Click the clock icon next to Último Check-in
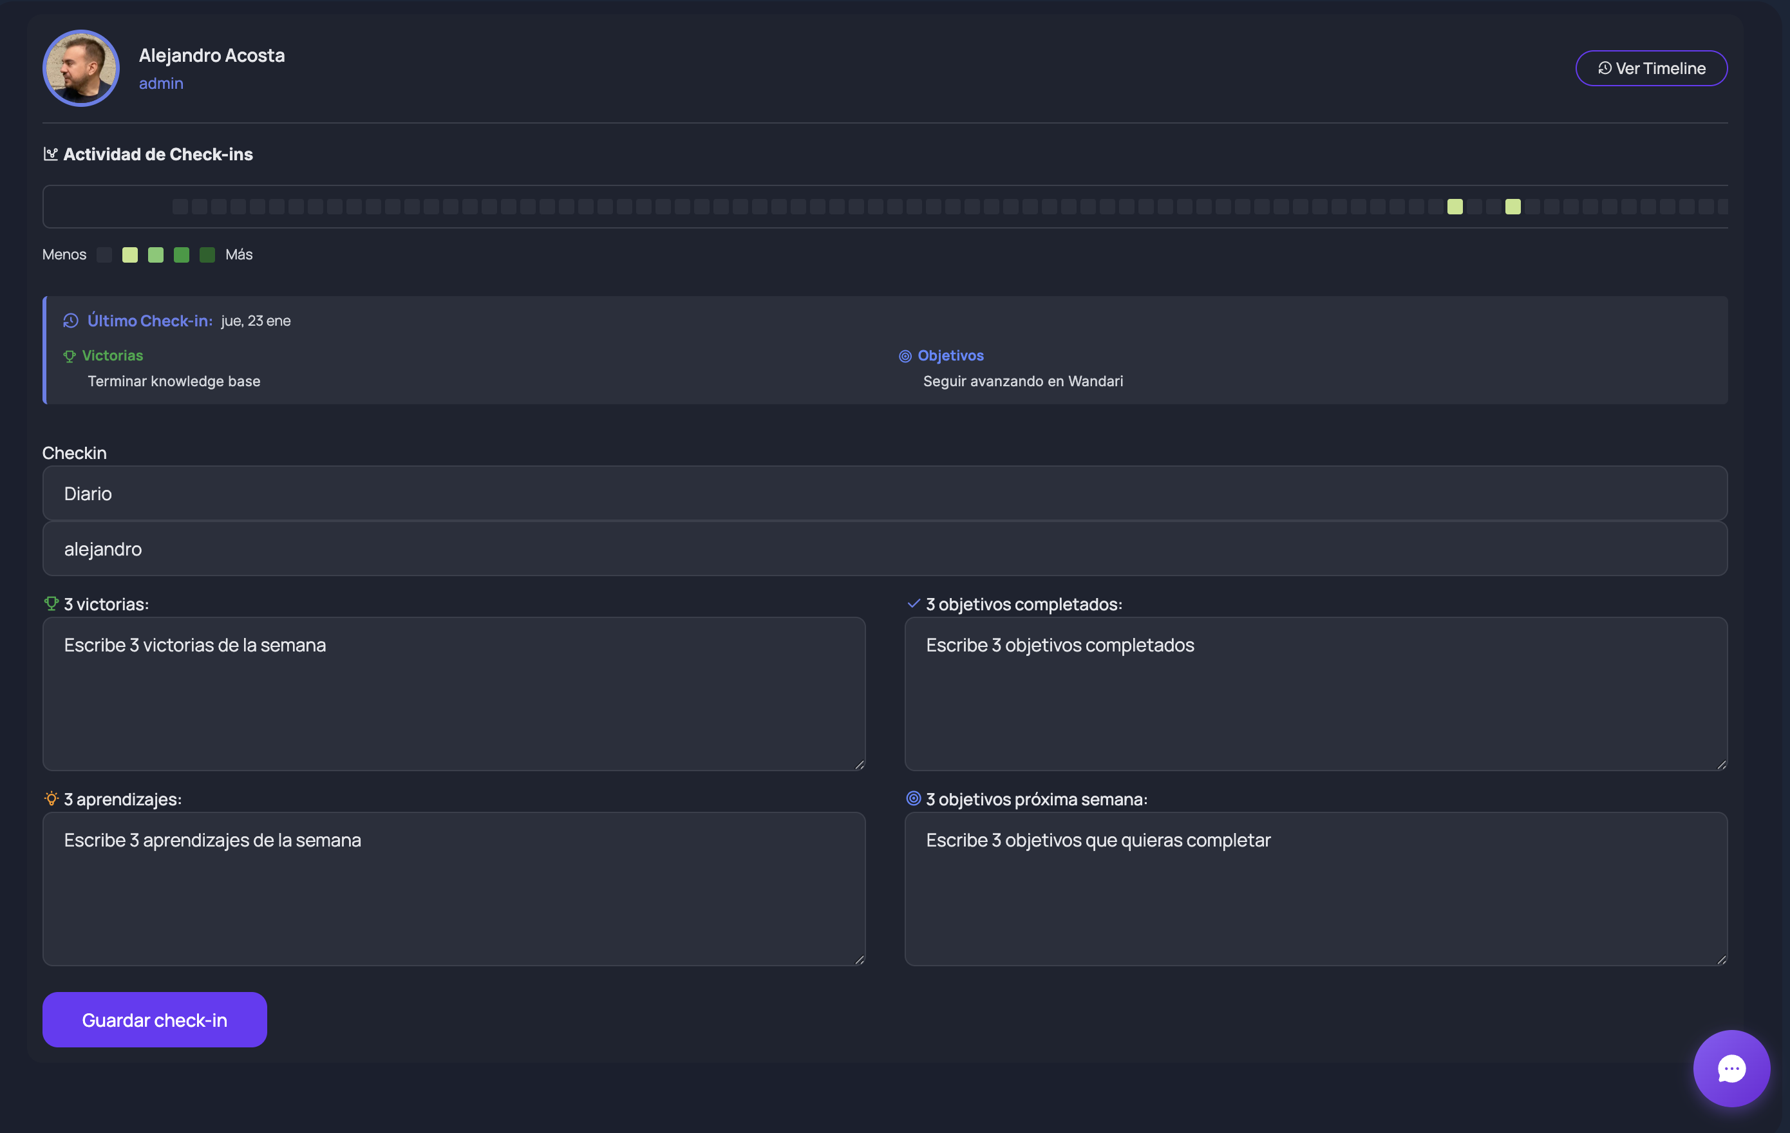Image resolution: width=1790 pixels, height=1133 pixels. coord(71,321)
